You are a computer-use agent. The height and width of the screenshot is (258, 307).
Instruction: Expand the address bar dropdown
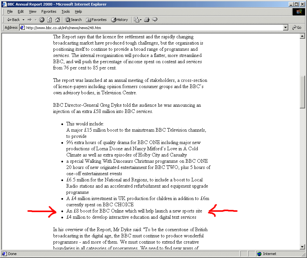coord(286,28)
